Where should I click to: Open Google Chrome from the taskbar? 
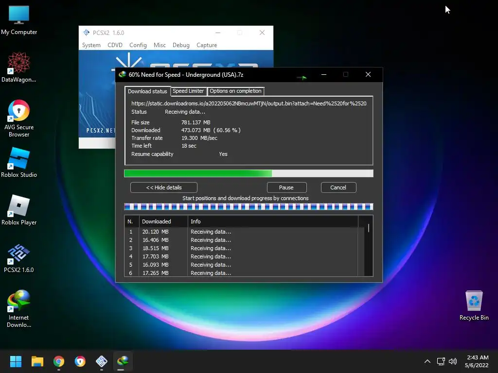coord(59,361)
